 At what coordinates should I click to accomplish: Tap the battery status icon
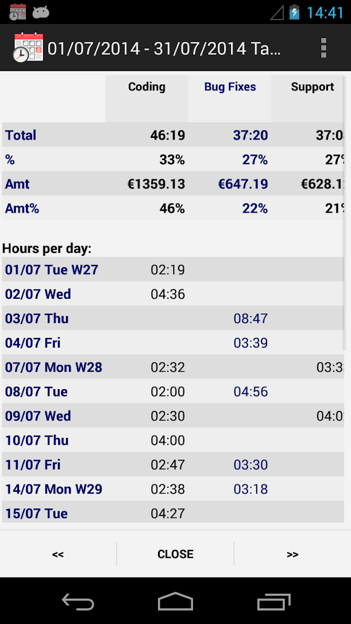click(295, 12)
